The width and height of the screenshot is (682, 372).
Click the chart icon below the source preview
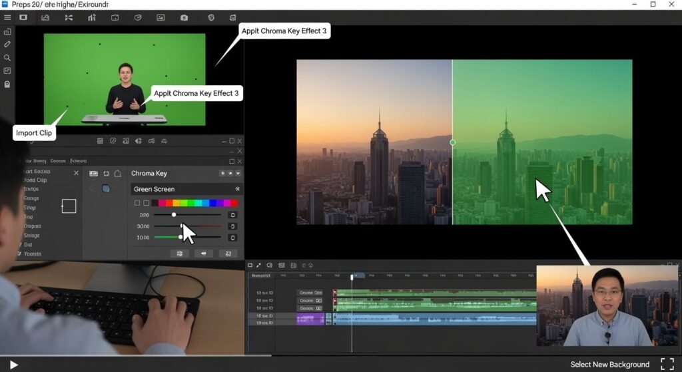126,141
